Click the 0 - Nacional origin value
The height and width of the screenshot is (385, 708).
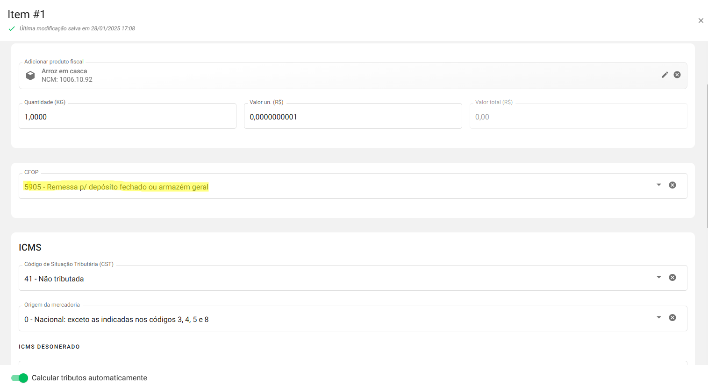tap(116, 320)
